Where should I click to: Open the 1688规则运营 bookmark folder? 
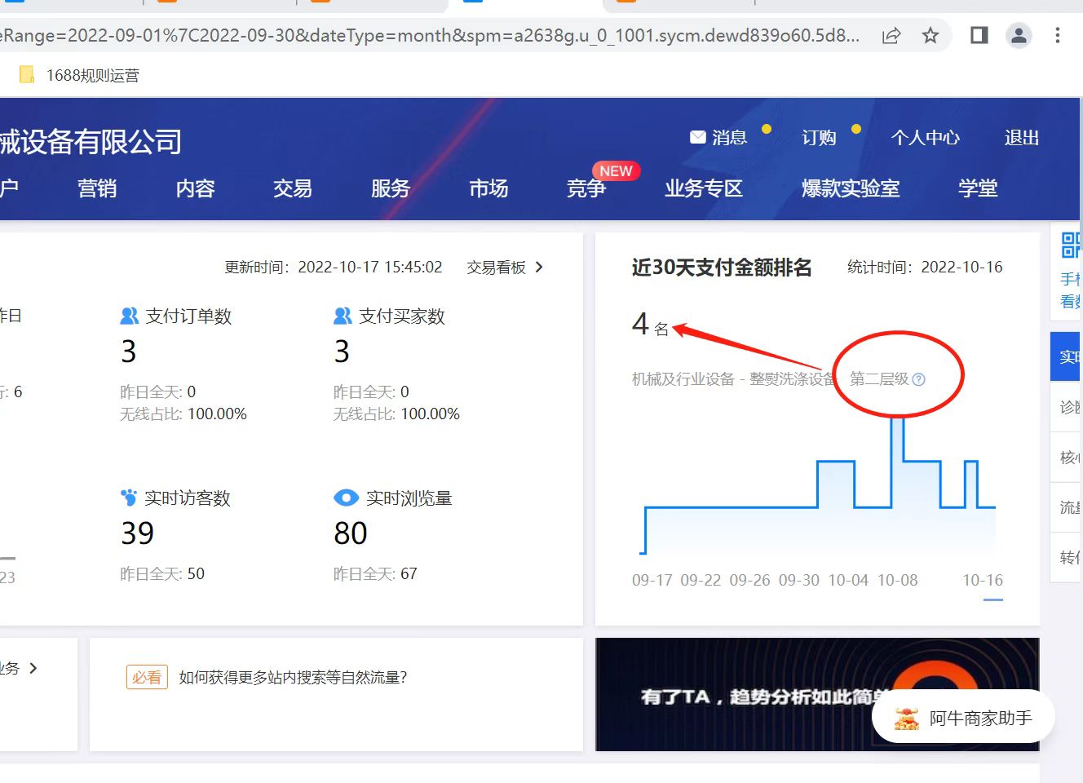80,75
